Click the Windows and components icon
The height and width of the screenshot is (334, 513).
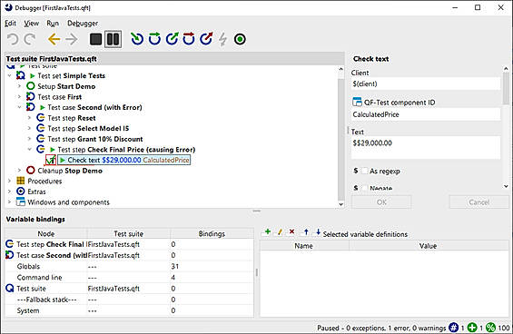21,201
